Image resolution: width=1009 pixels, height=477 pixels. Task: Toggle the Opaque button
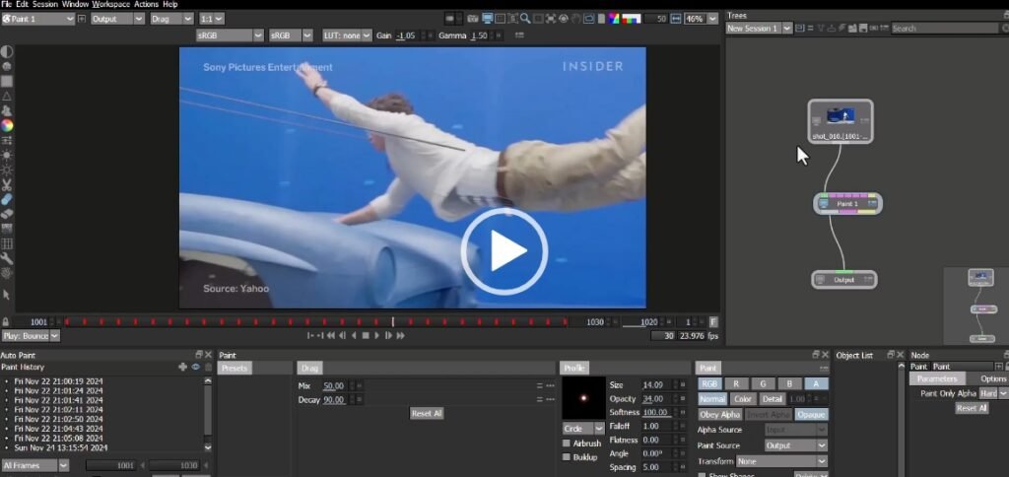(811, 415)
